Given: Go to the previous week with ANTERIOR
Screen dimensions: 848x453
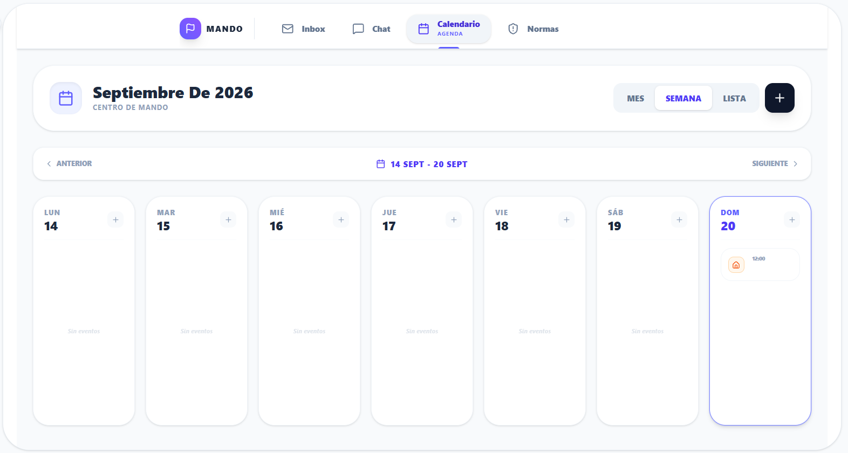Looking at the screenshot, I should coord(69,163).
